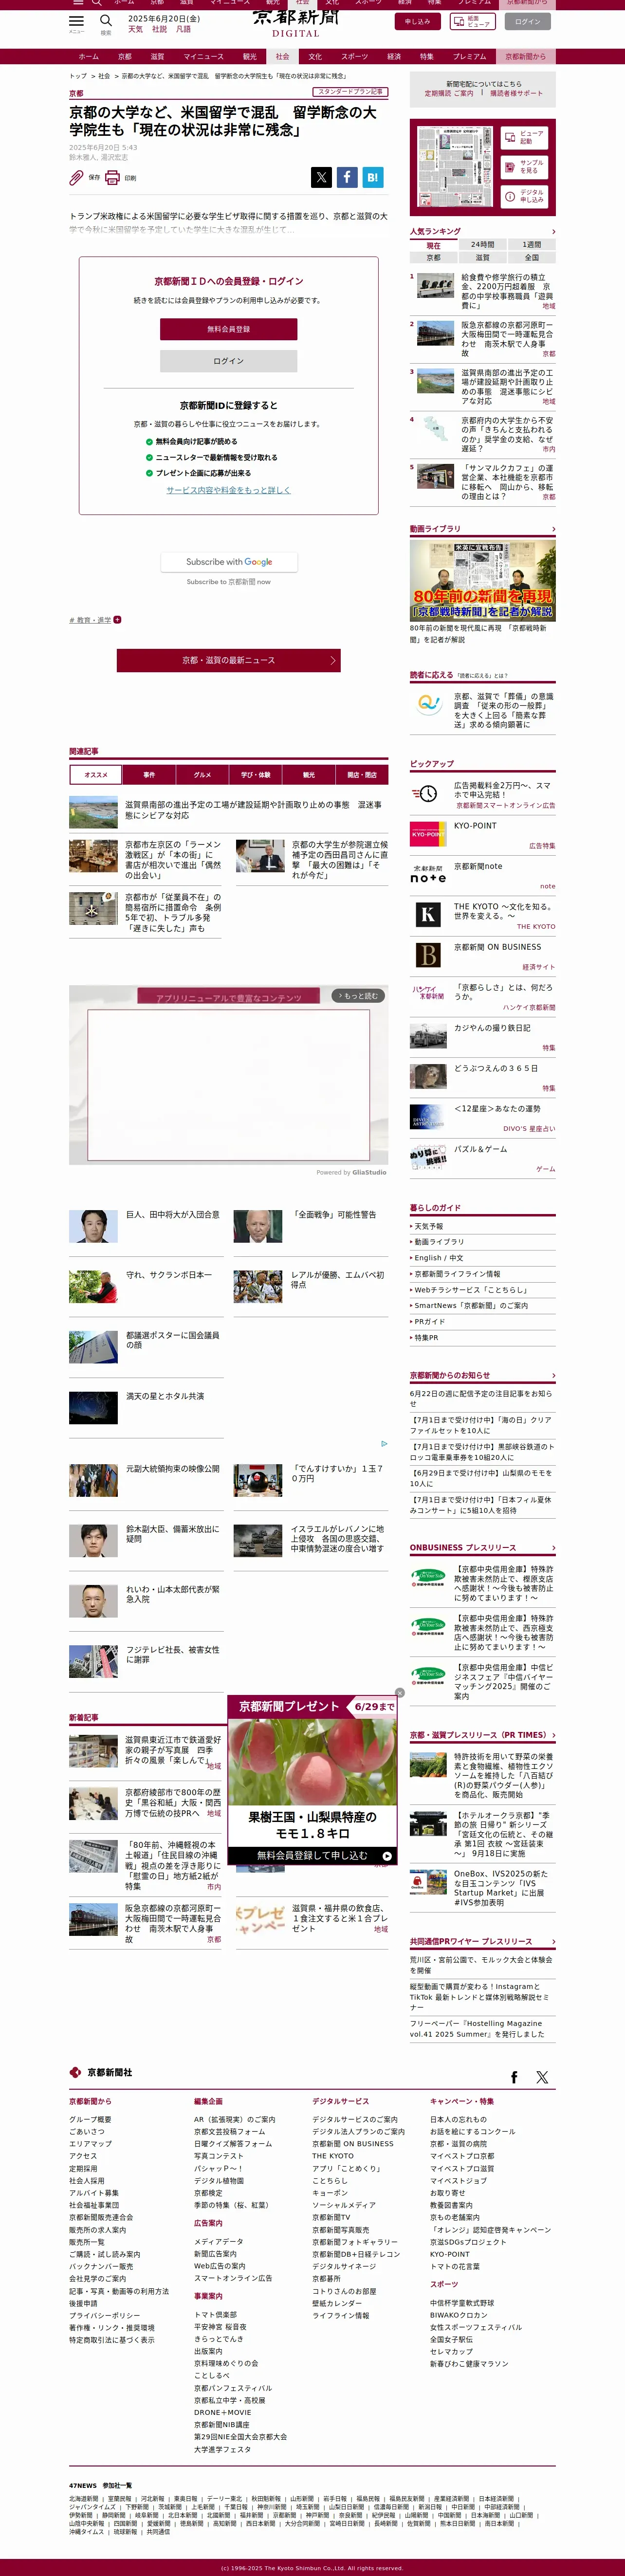Switch related articles to 事件 tab
This screenshot has width=625, height=2576.
tap(149, 774)
